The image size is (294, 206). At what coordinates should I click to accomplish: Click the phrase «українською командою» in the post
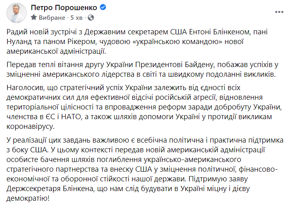(x=178, y=42)
